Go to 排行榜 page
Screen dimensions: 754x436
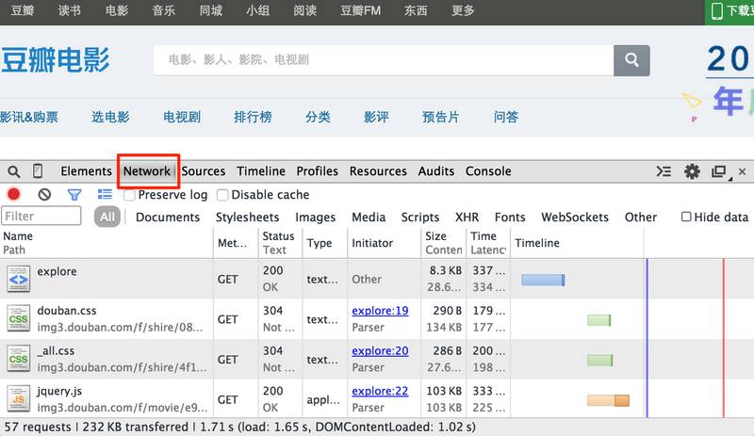tap(253, 117)
